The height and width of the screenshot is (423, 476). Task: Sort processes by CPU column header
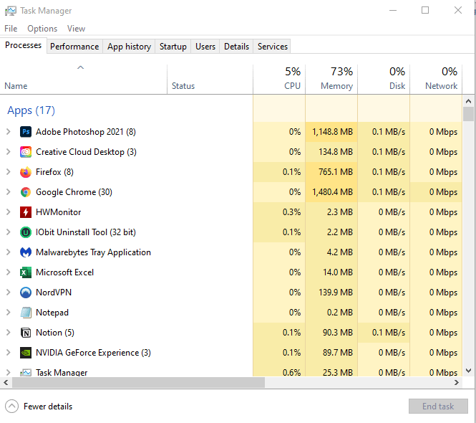(279, 79)
